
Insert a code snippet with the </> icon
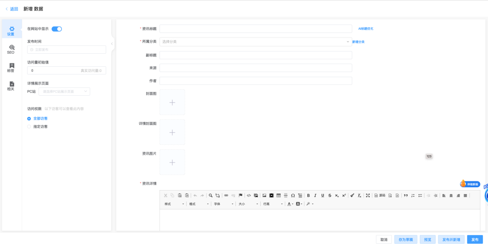tap(249, 195)
